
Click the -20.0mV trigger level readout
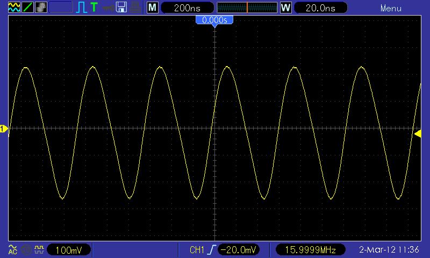[238, 250]
